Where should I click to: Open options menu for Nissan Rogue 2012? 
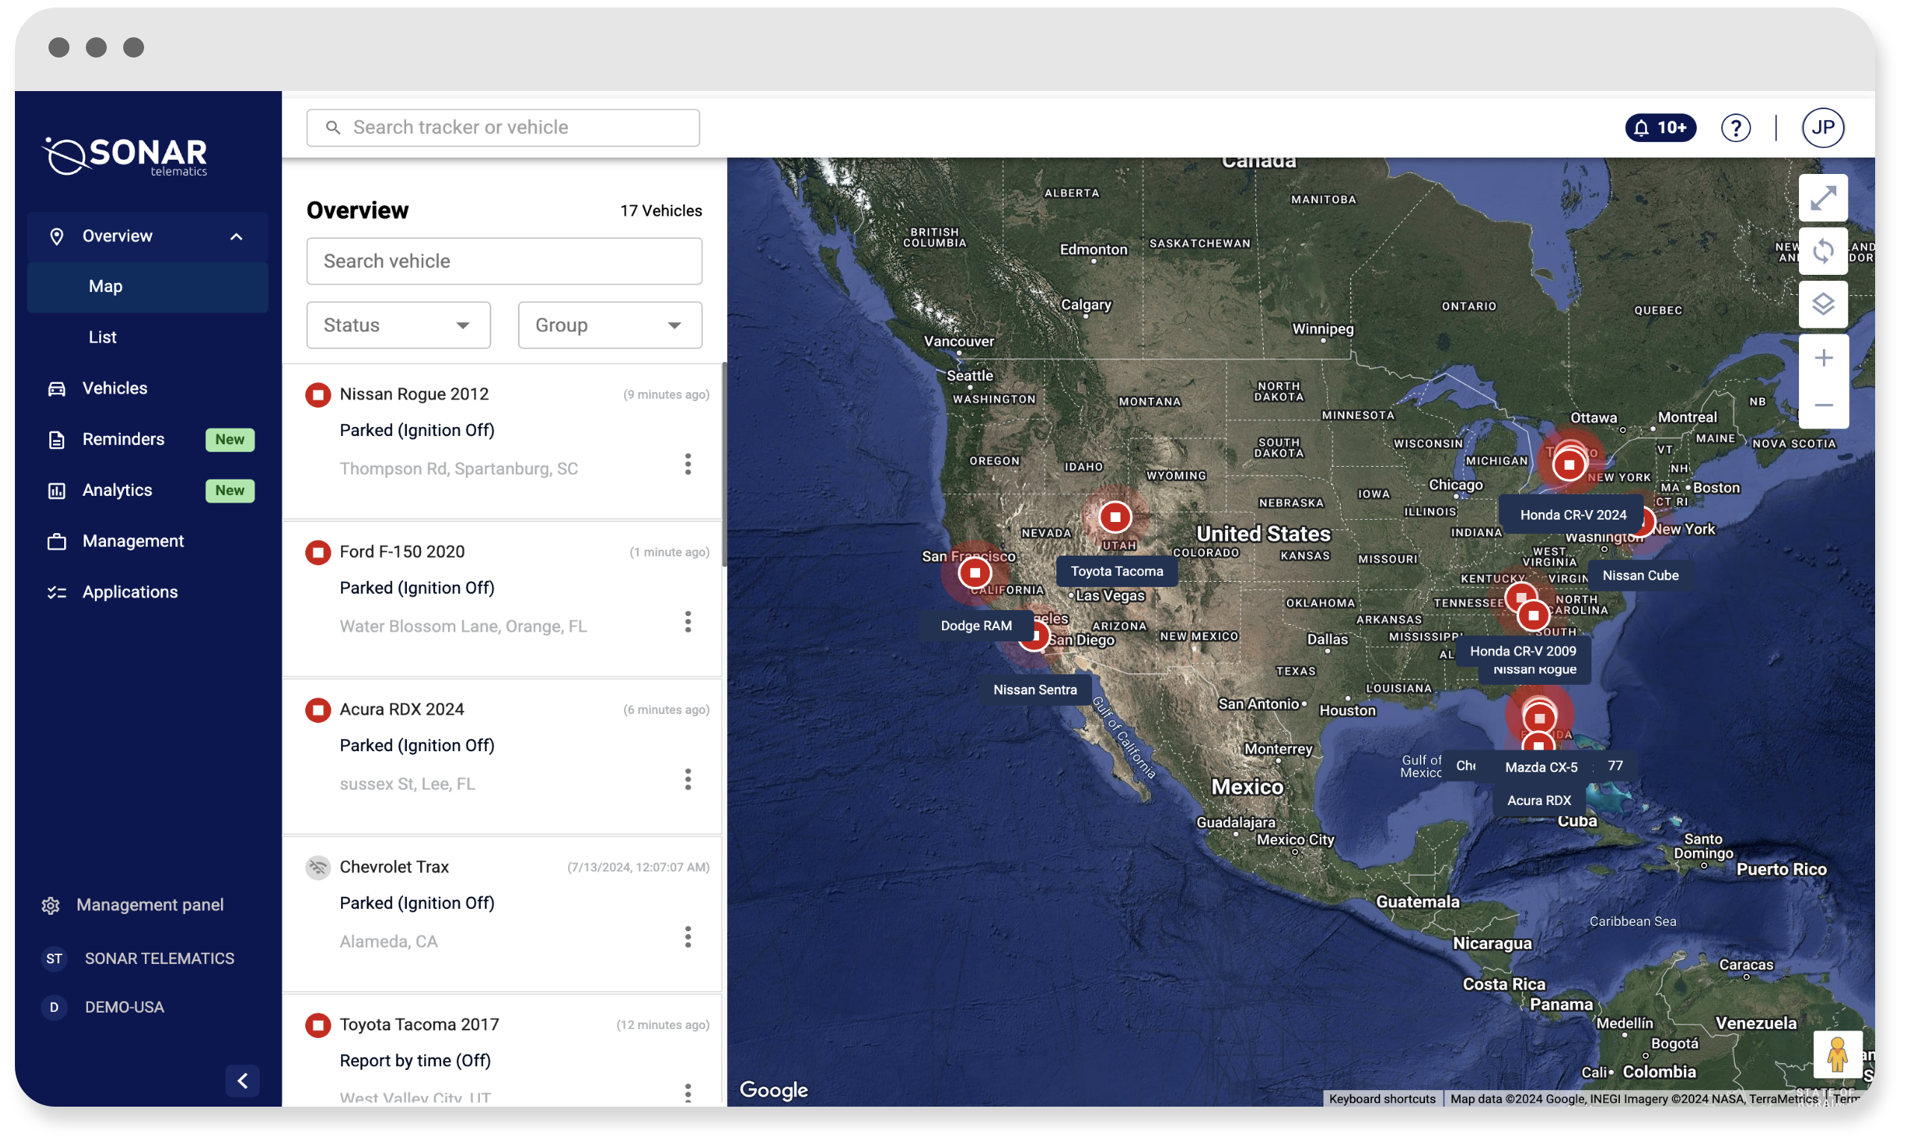[688, 464]
